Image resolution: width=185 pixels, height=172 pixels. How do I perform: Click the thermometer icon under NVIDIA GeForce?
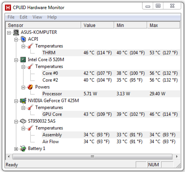pyautogui.click(x=30, y=107)
